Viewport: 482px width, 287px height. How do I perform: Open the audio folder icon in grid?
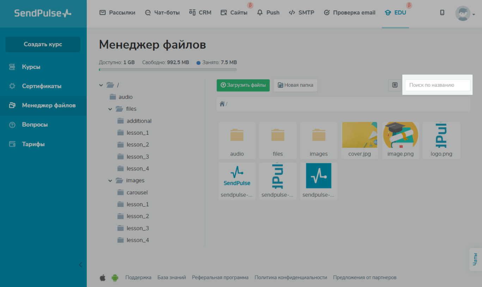click(237, 135)
